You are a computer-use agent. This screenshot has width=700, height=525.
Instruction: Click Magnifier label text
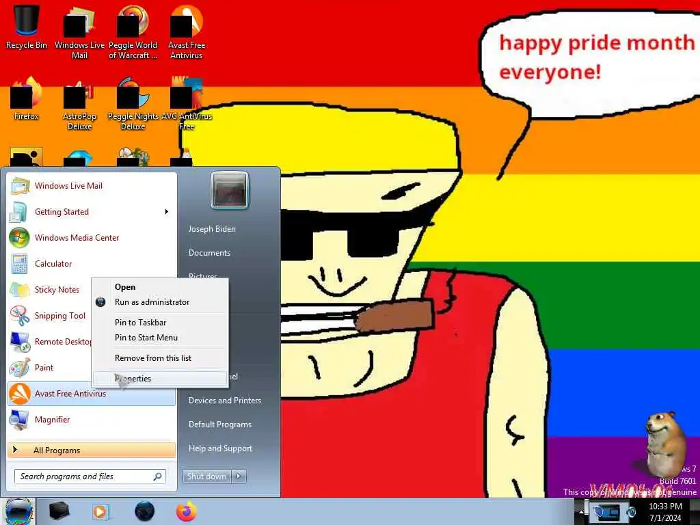point(52,420)
